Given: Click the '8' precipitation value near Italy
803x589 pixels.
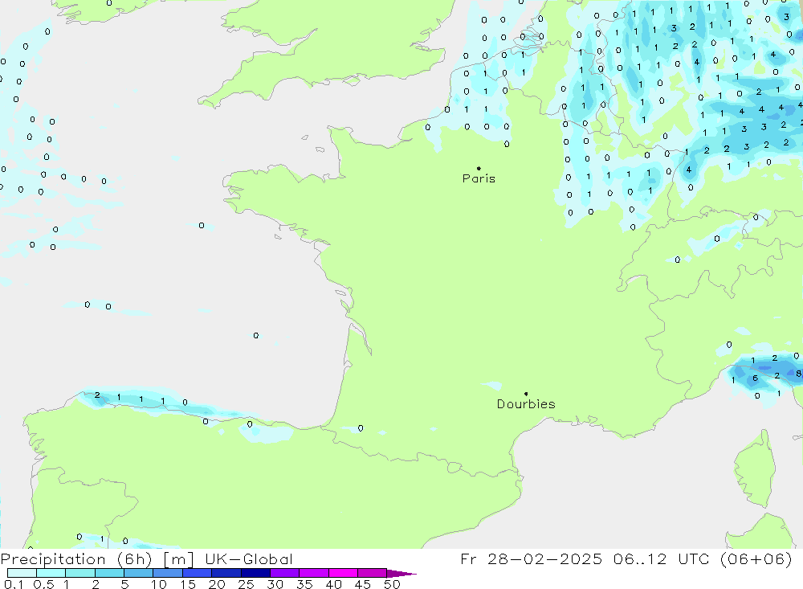Looking at the screenshot, I should click(x=798, y=374).
